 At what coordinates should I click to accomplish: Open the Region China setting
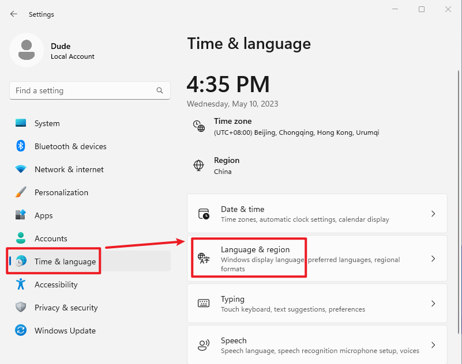(226, 166)
